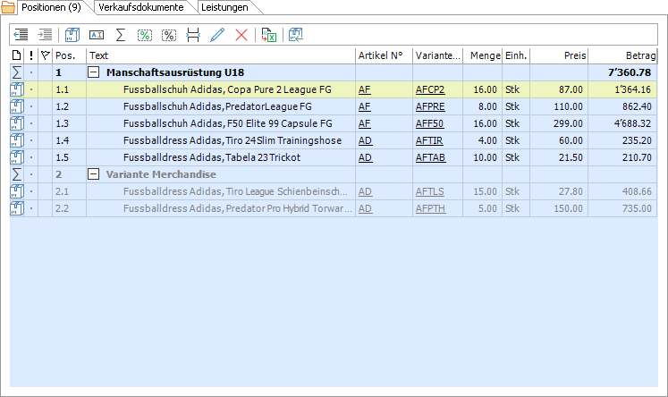
Task: Delete position with red X icon
Action: [241, 35]
